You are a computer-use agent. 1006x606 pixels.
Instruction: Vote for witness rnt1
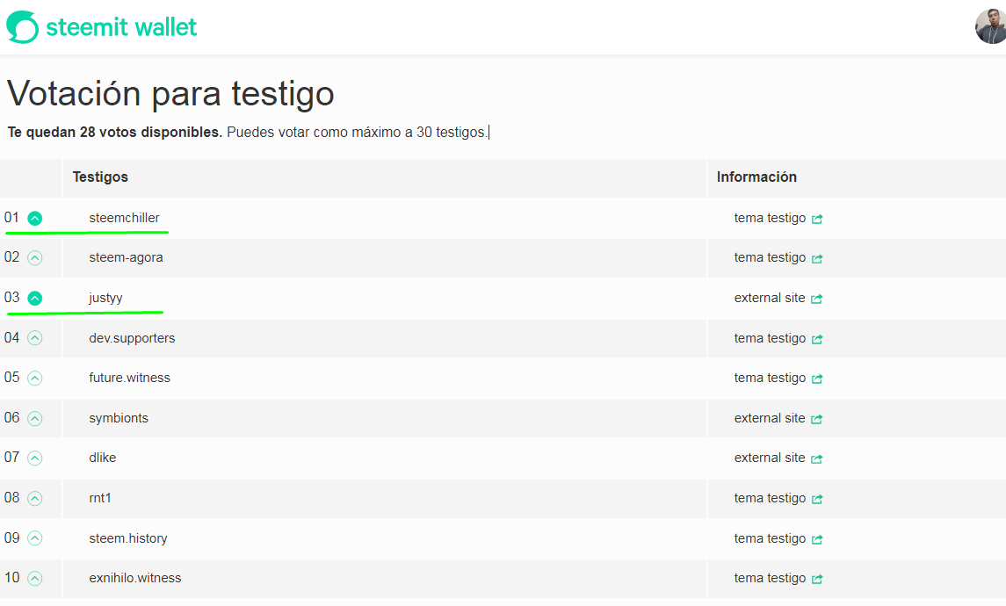pos(35,499)
